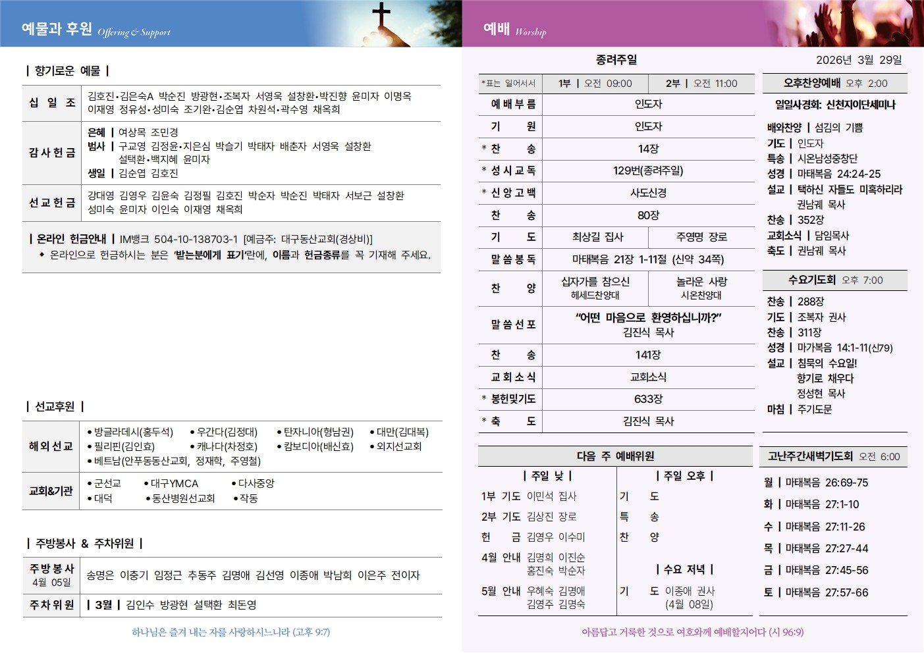924x653 pixels.
Task: Click the 십일조 row label
Action: [52, 102]
